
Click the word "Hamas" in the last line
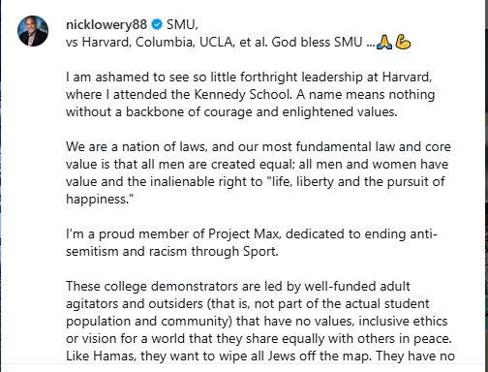(x=115, y=356)
